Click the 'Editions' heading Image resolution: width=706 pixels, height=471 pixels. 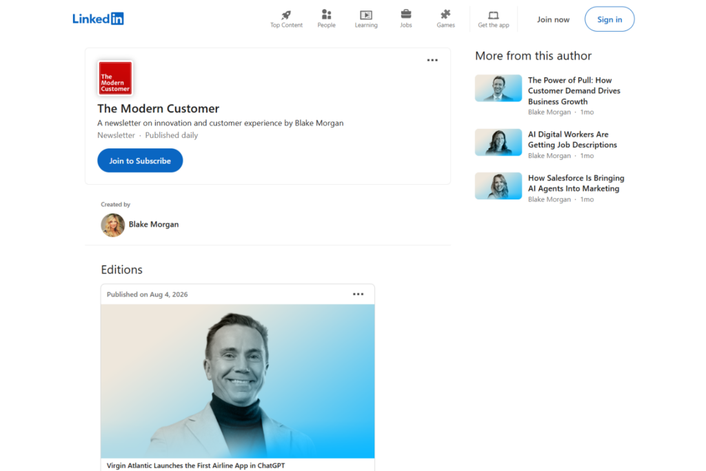point(121,270)
